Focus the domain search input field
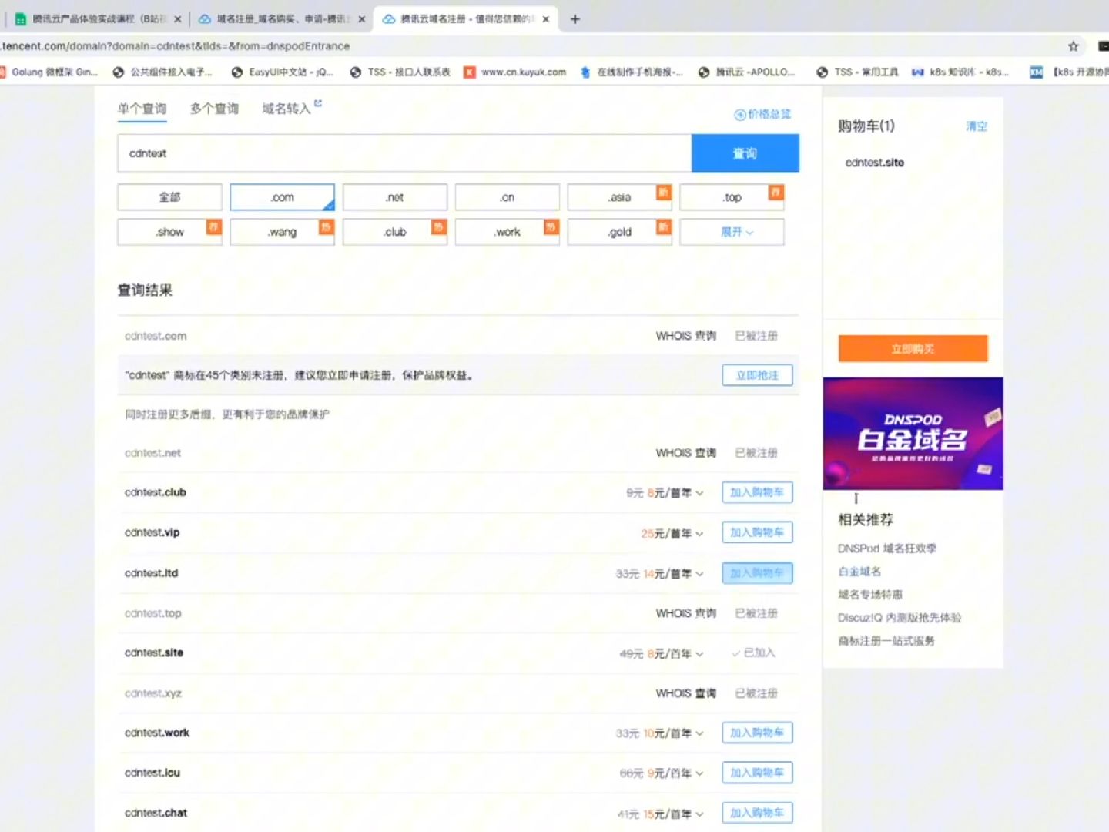1109x832 pixels. click(x=404, y=153)
